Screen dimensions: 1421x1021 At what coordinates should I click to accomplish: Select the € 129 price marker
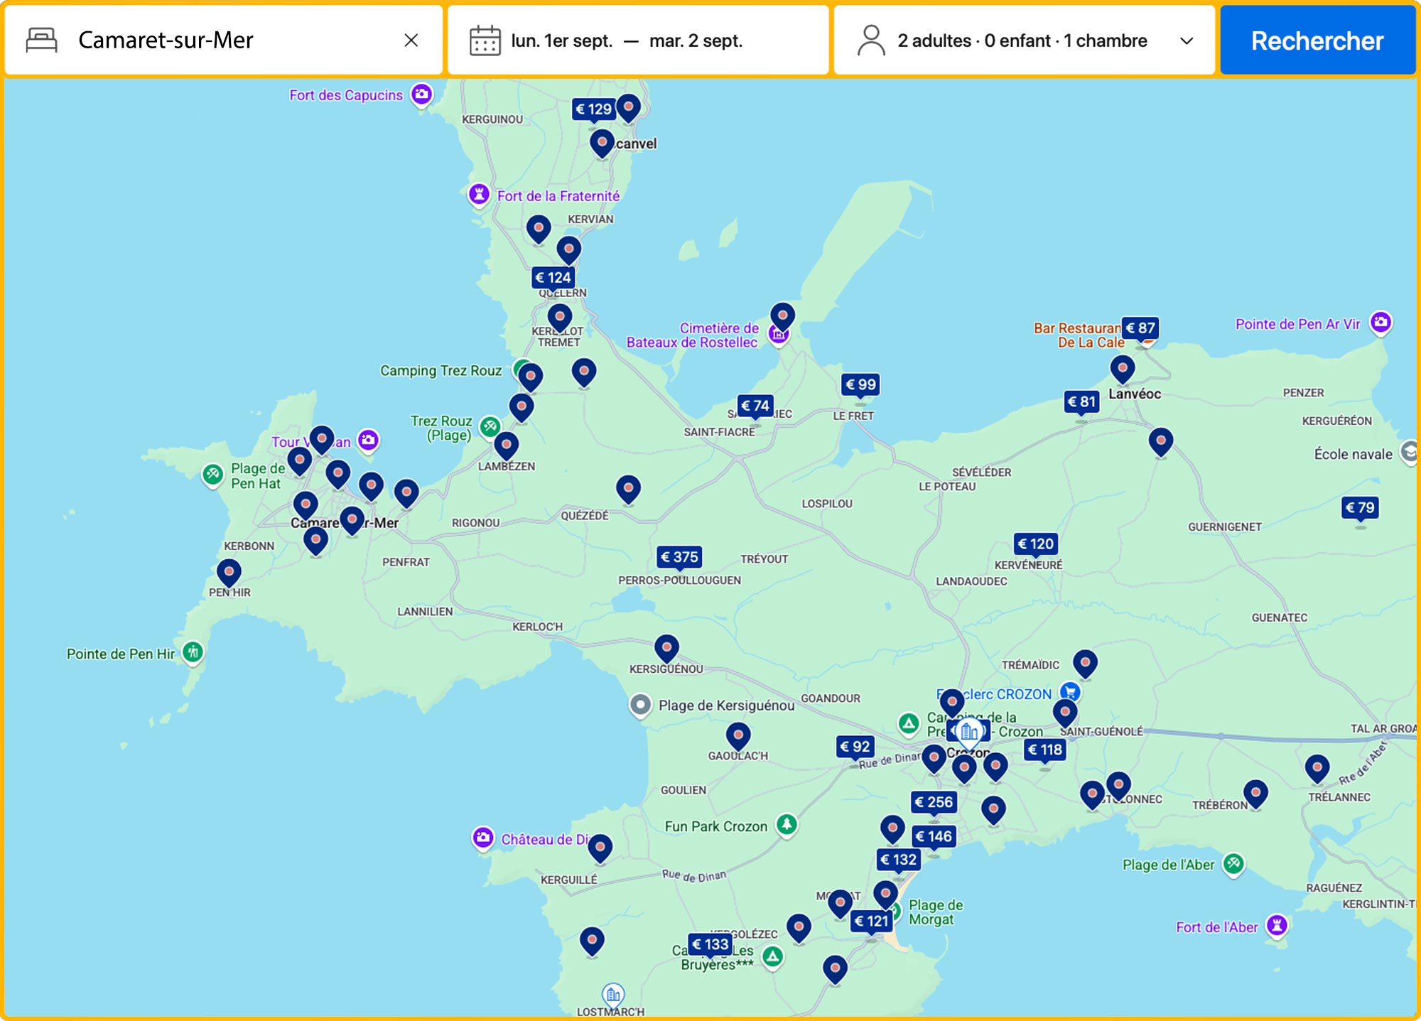coord(593,109)
